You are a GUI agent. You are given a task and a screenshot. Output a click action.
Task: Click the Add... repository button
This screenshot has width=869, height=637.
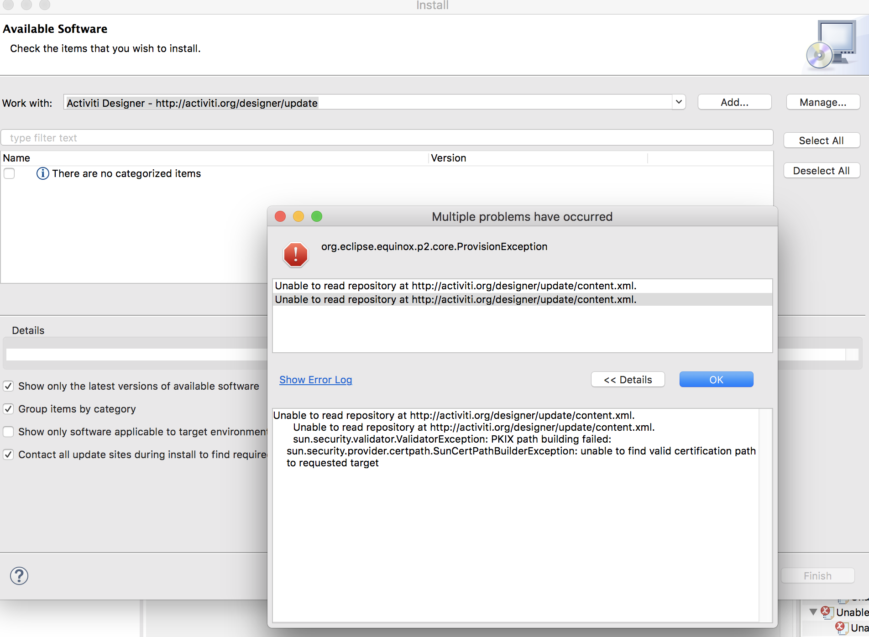(734, 102)
